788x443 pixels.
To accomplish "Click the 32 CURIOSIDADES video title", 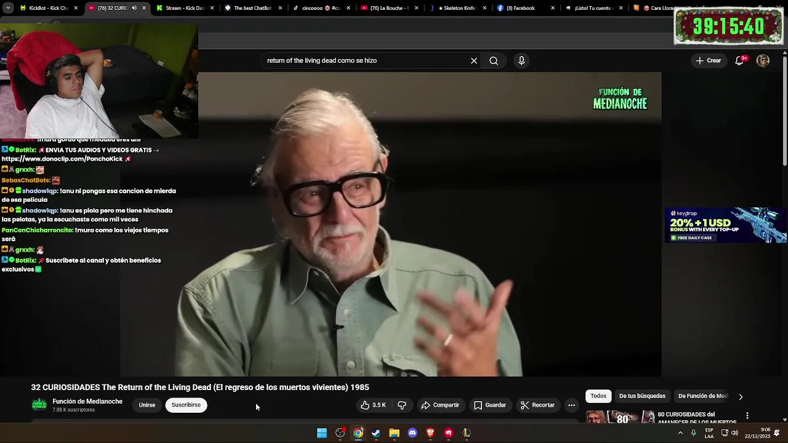I will coord(200,387).
